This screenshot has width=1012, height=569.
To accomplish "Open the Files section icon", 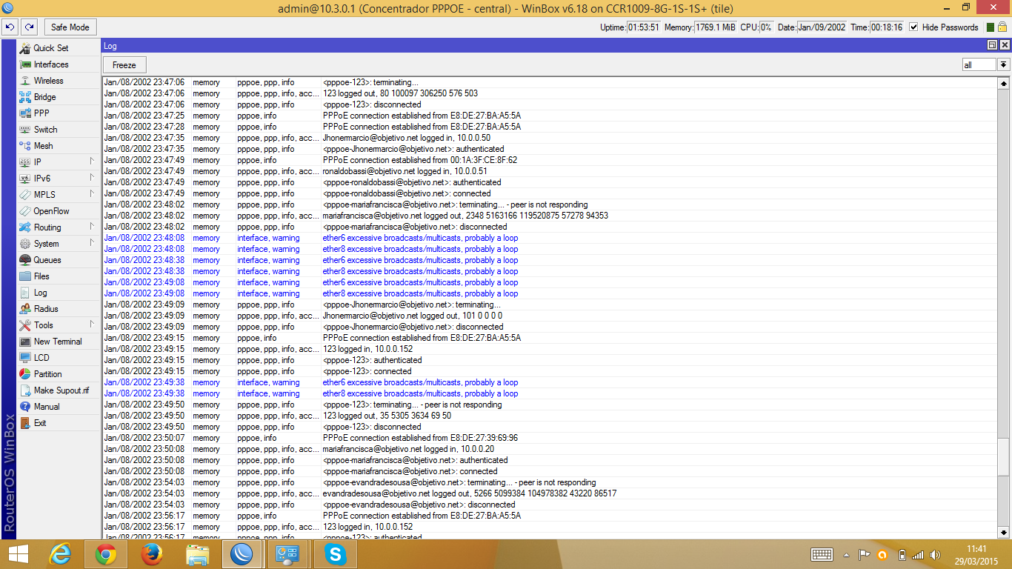I will coord(26,276).
